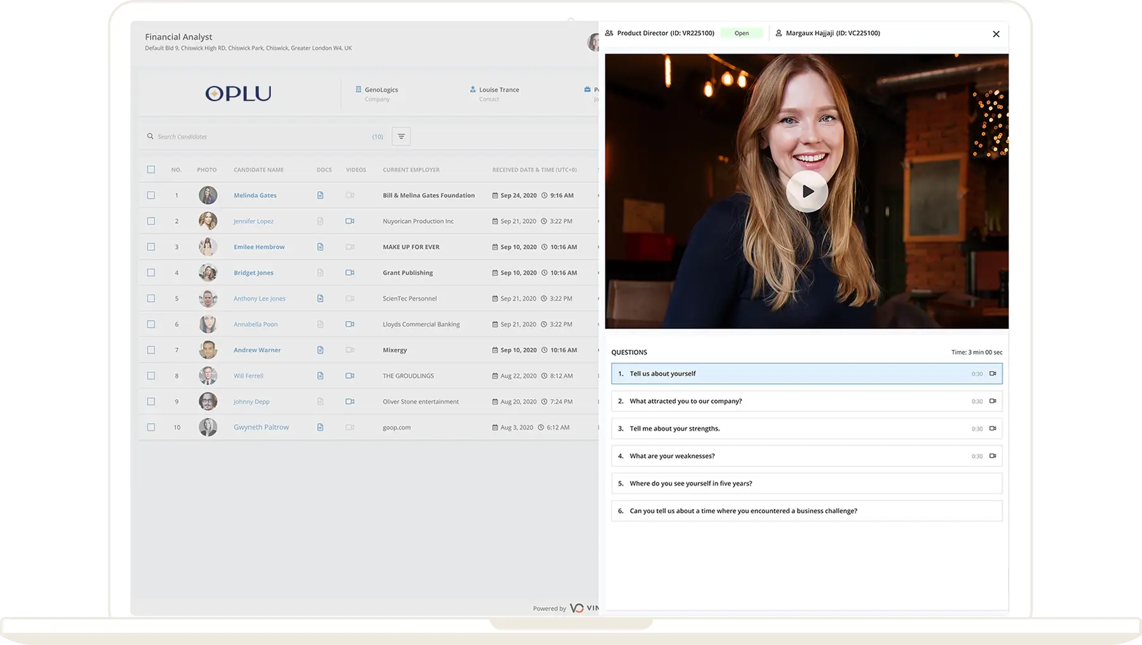Click the Search Candidates input field
Screen dimensions: 1142x645
[x=259, y=137]
